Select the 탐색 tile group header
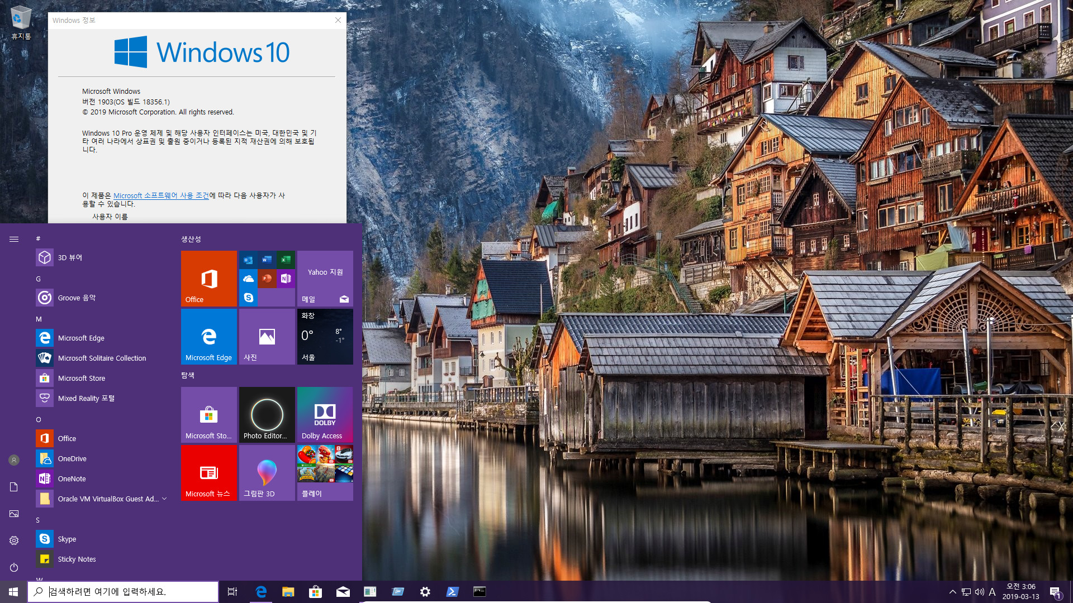This screenshot has width=1073, height=603. pos(188,375)
